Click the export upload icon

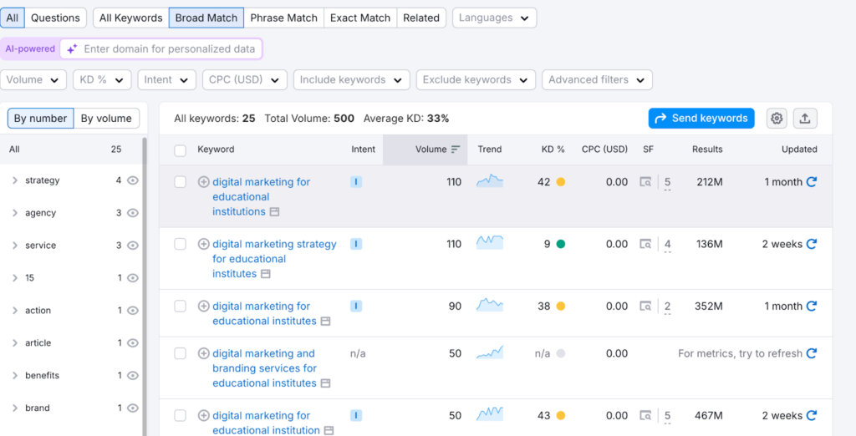[805, 119]
